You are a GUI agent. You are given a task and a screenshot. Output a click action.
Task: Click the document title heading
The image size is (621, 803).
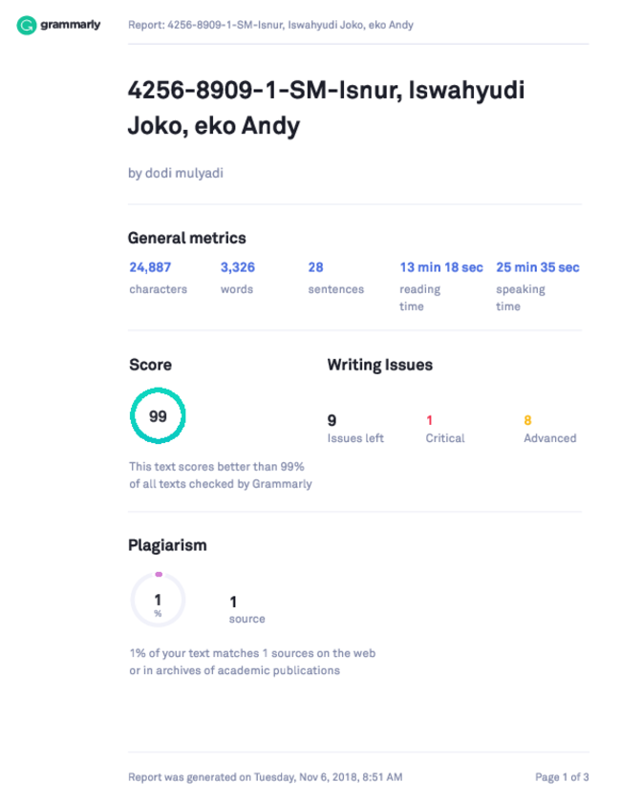(326, 108)
